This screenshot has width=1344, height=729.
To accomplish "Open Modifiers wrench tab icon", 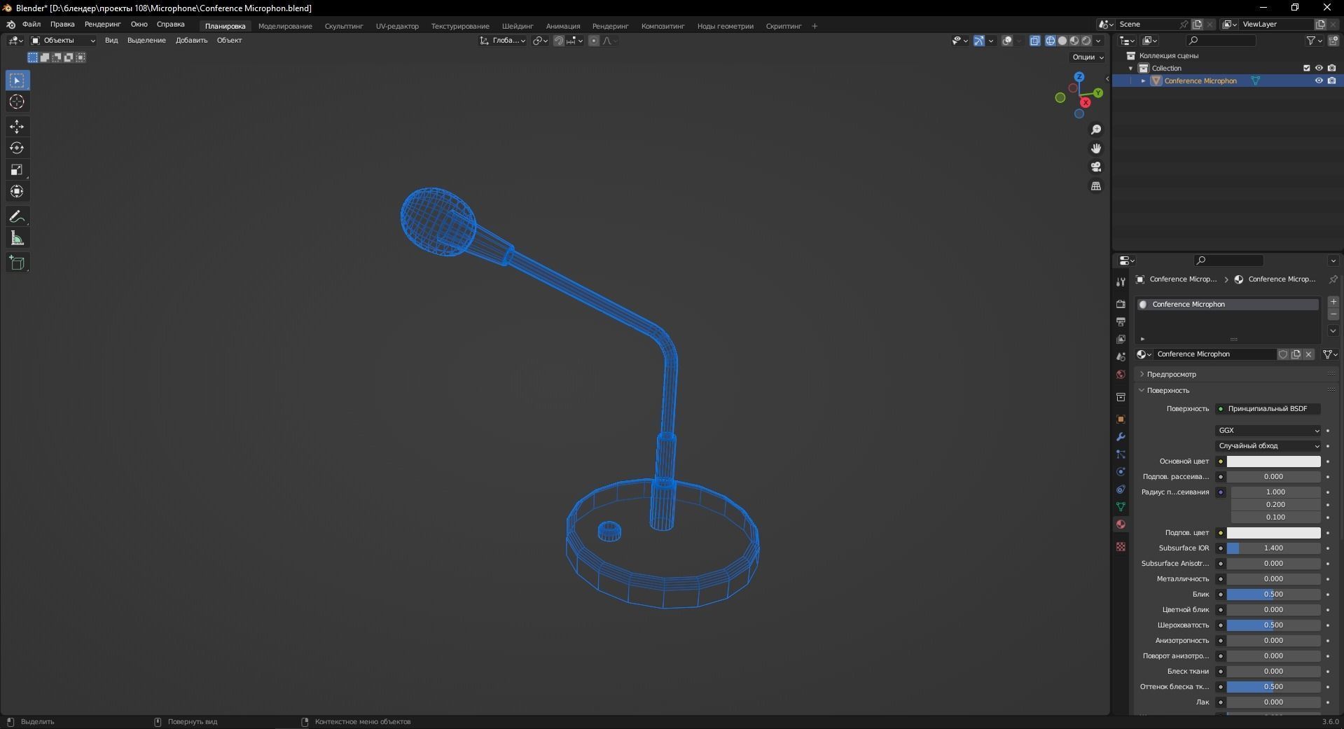I will (1121, 437).
